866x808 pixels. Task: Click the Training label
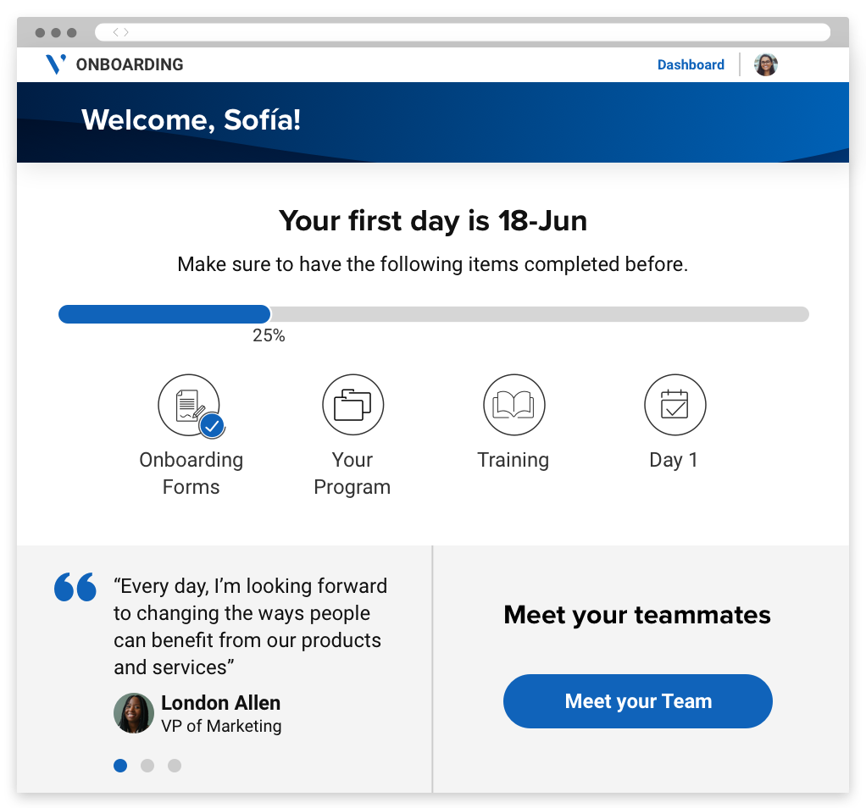[x=513, y=460]
